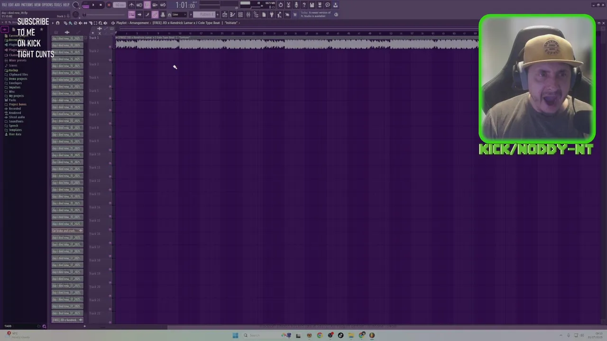Show the Playlist window icon

[x=225, y=14]
